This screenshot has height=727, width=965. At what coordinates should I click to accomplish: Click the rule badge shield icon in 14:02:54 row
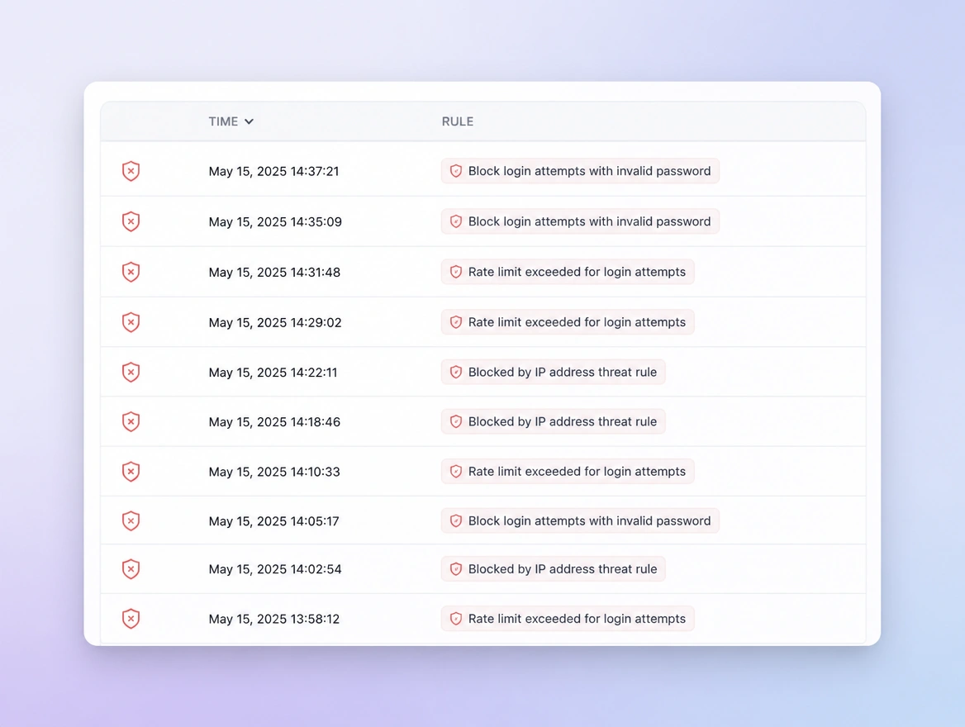[x=455, y=569]
